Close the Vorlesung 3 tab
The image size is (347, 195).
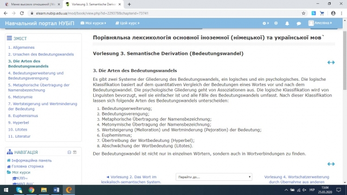click(119, 4)
